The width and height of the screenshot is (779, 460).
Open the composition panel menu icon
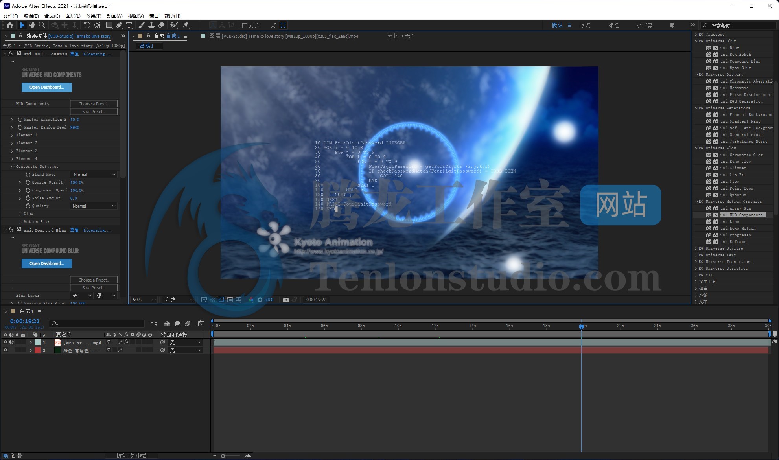[185, 36]
